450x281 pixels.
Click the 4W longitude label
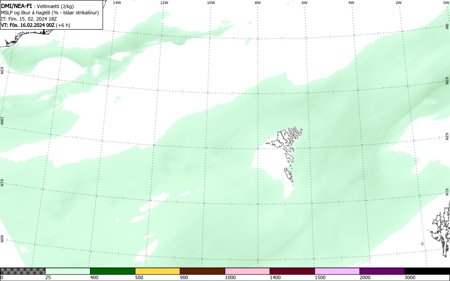coord(351,3)
